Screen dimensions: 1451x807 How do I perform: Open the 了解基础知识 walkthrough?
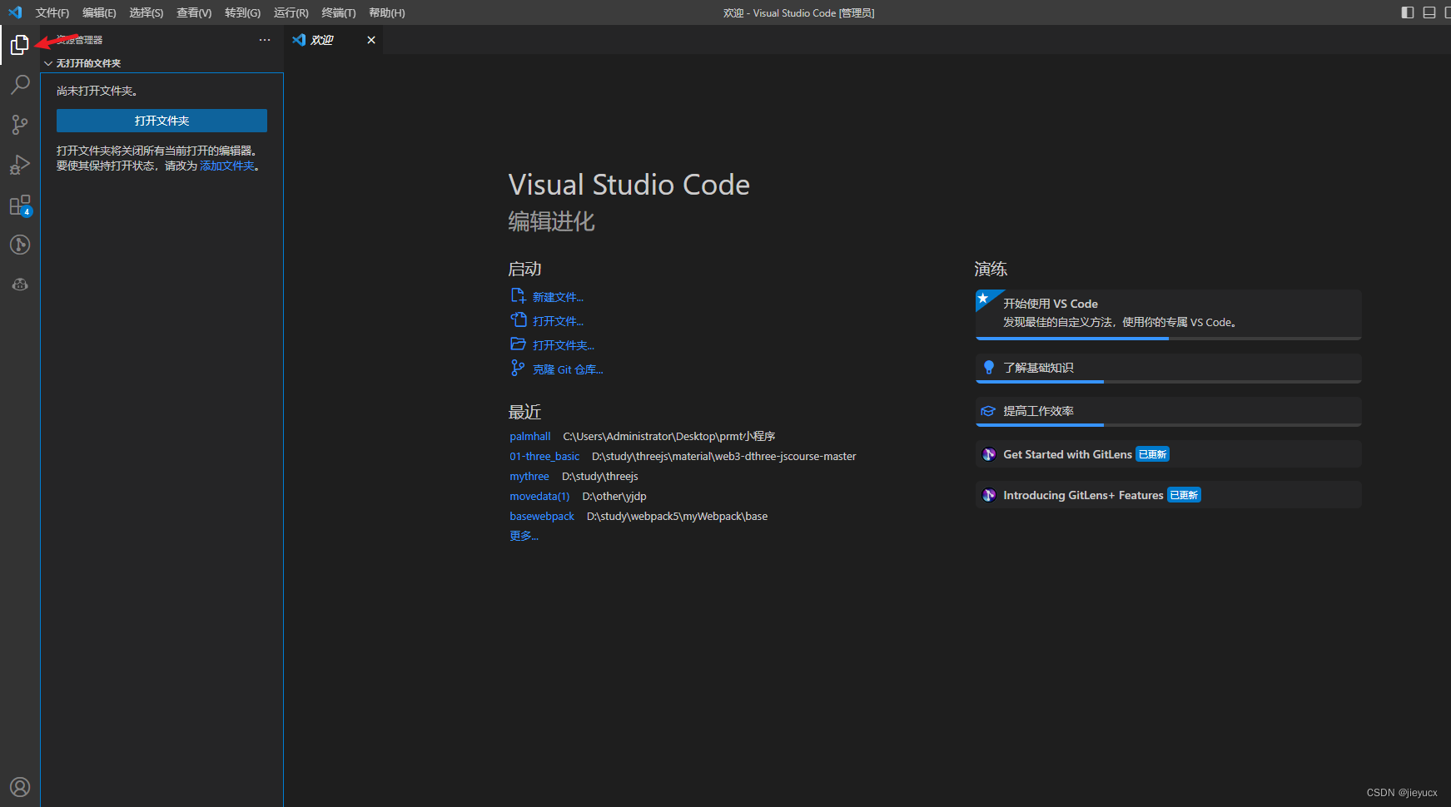pos(1168,369)
